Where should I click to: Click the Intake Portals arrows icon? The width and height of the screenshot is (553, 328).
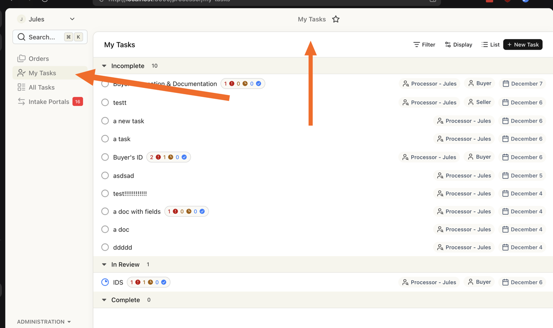click(22, 102)
